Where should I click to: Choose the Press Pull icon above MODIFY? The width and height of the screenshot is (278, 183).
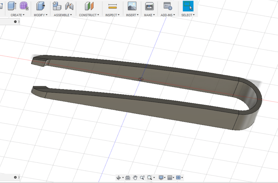tap(40, 6)
